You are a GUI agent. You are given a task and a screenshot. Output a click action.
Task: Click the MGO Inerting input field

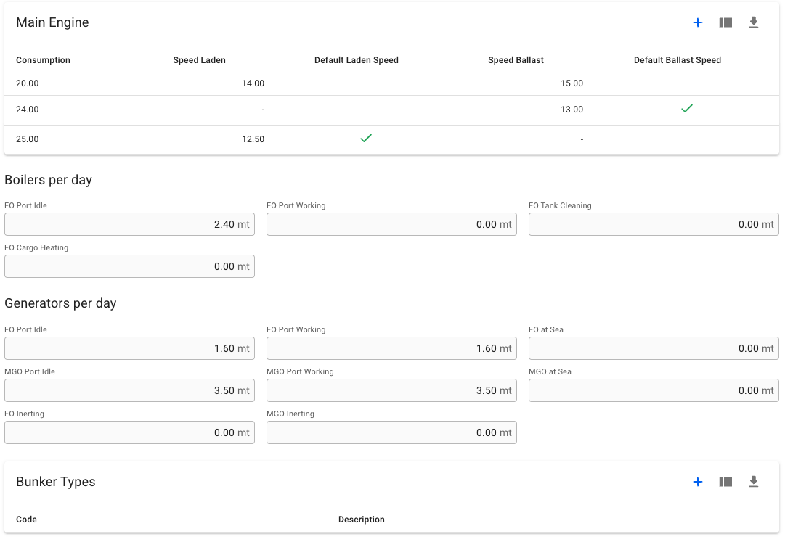[391, 432]
